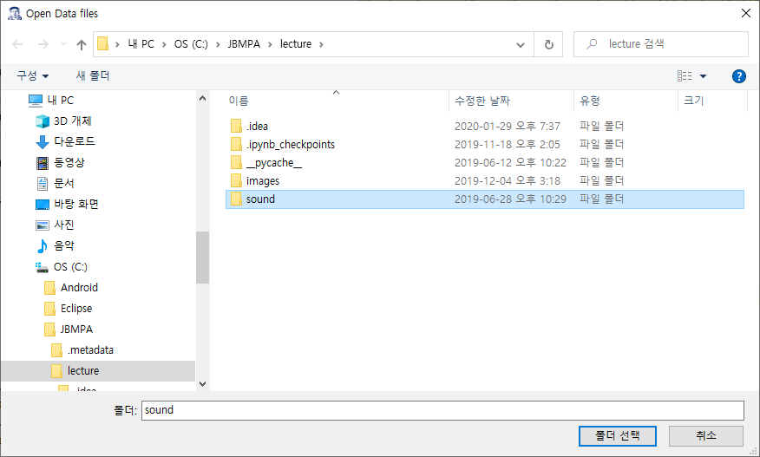Select the '__pycache__' folder
Image resolution: width=760 pixels, height=457 pixels.
tap(274, 163)
